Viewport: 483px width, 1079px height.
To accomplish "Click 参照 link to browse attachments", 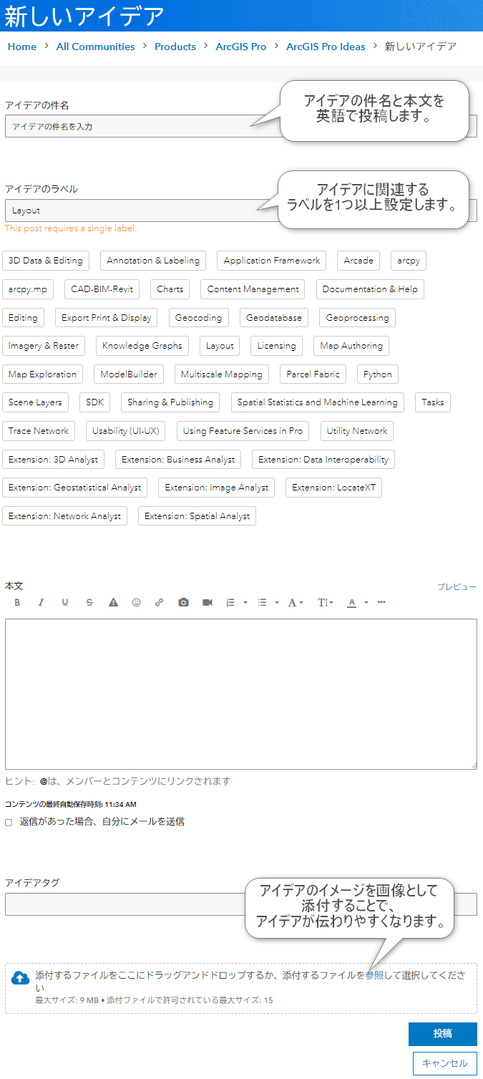I will (x=374, y=975).
